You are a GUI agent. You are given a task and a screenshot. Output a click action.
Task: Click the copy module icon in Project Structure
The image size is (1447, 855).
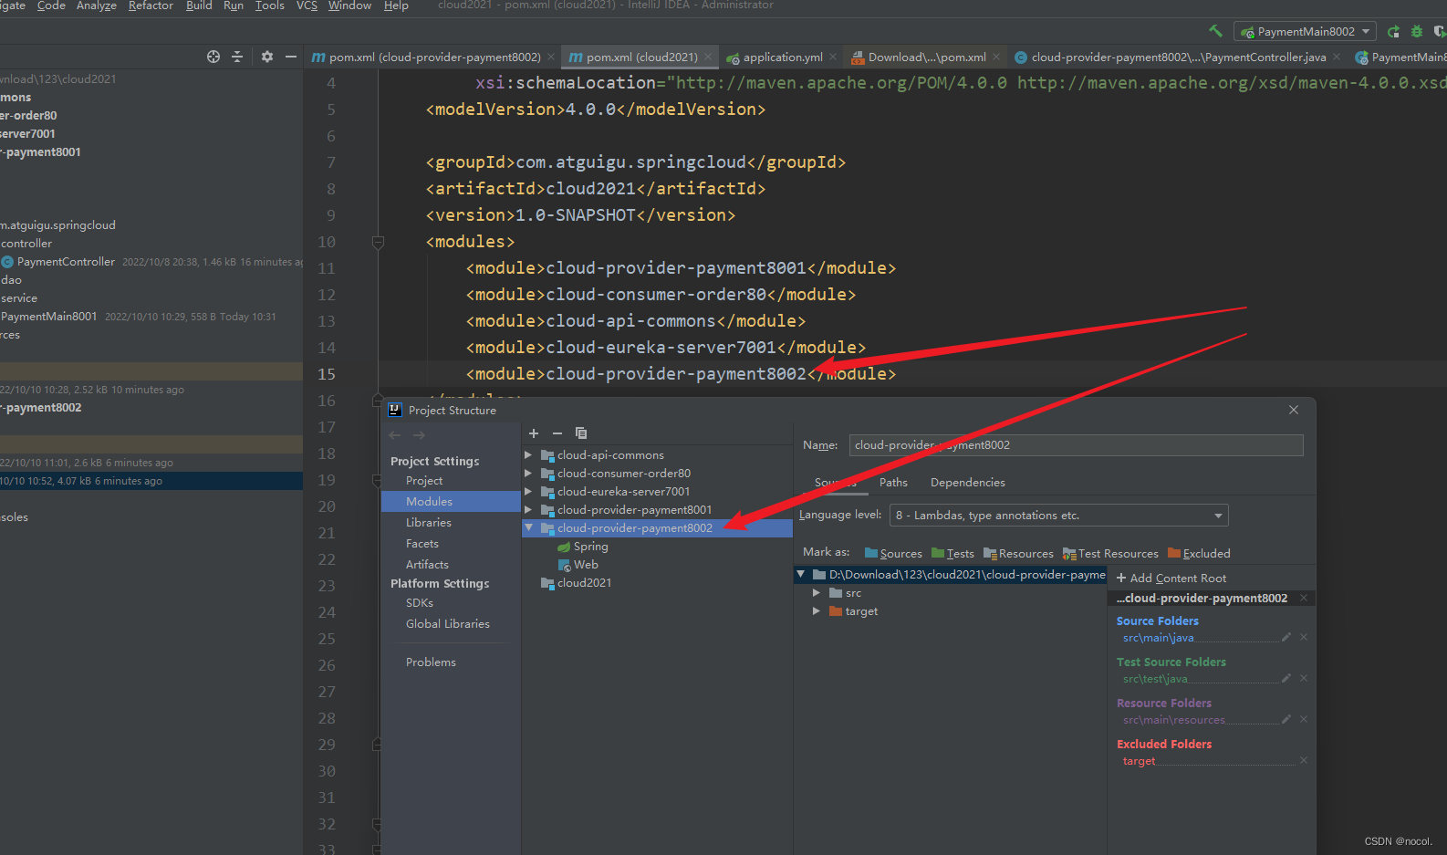coord(581,433)
